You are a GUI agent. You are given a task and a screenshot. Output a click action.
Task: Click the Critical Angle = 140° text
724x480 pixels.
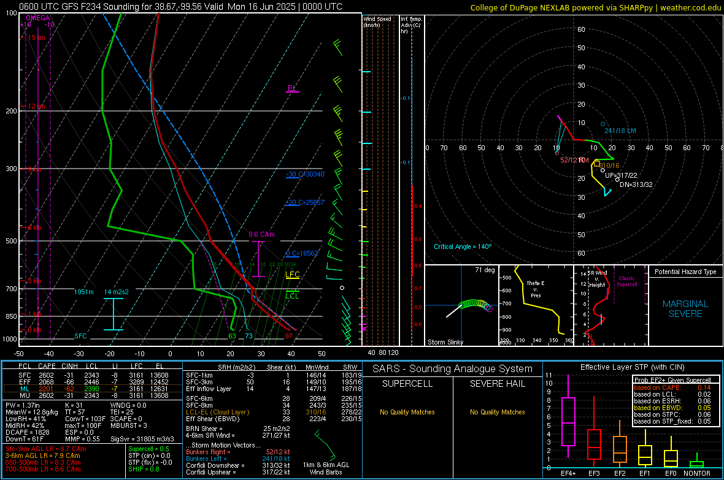(463, 246)
